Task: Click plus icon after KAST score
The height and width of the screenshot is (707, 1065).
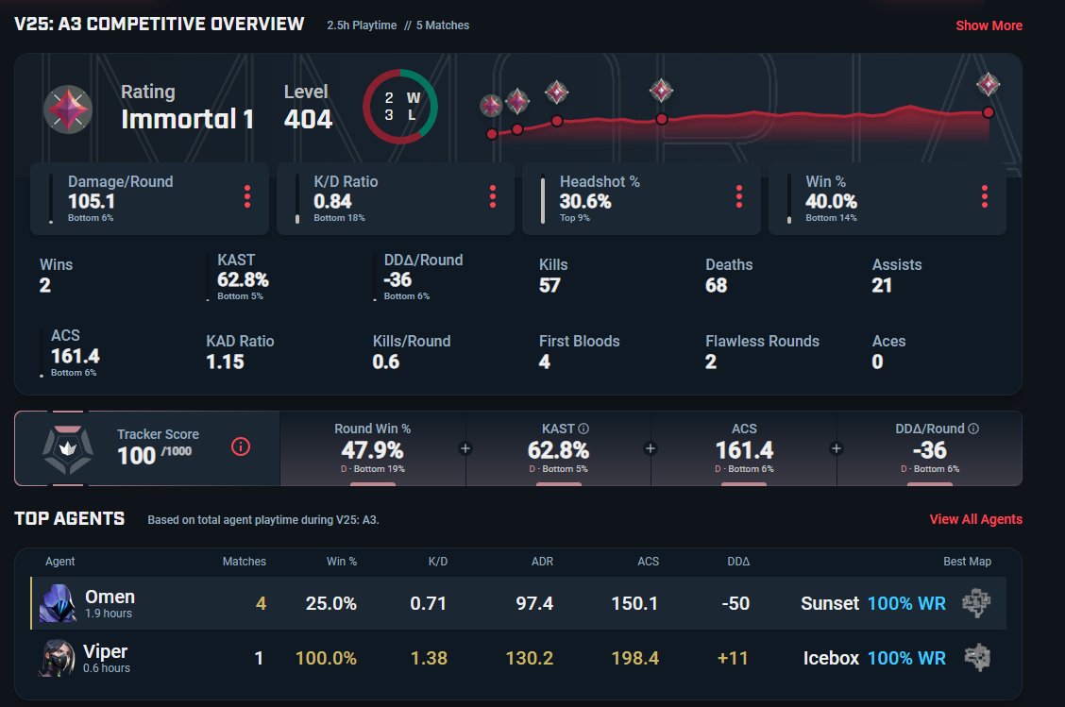Action: 650,448
